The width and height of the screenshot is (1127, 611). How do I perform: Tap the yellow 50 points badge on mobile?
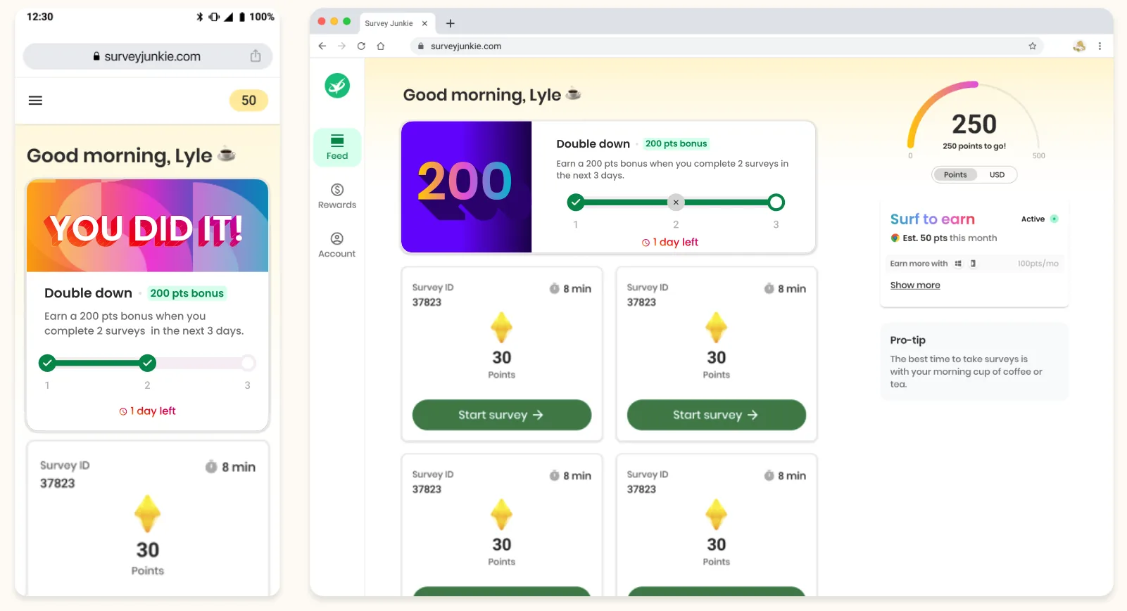click(248, 101)
